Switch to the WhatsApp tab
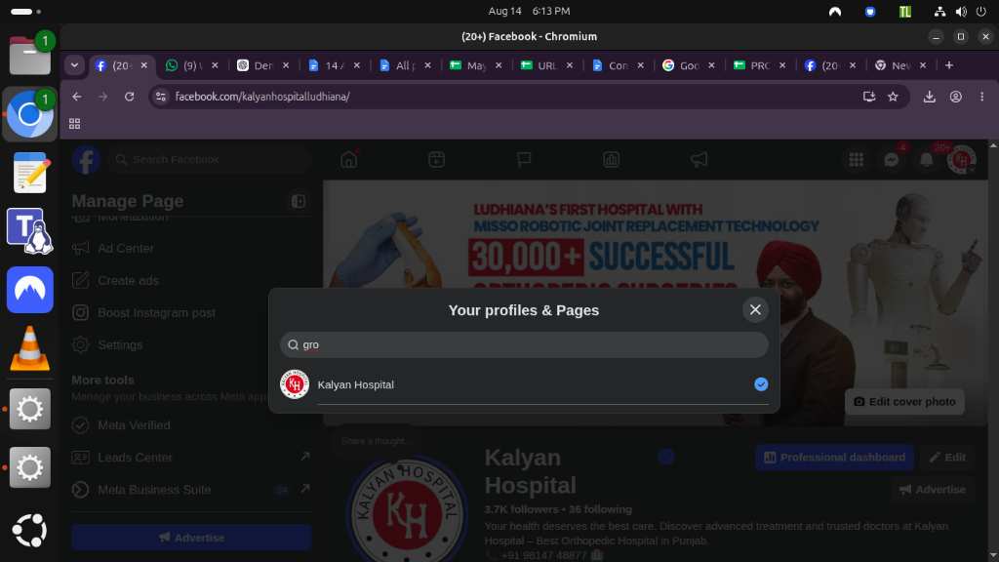The image size is (999, 562). 191,65
